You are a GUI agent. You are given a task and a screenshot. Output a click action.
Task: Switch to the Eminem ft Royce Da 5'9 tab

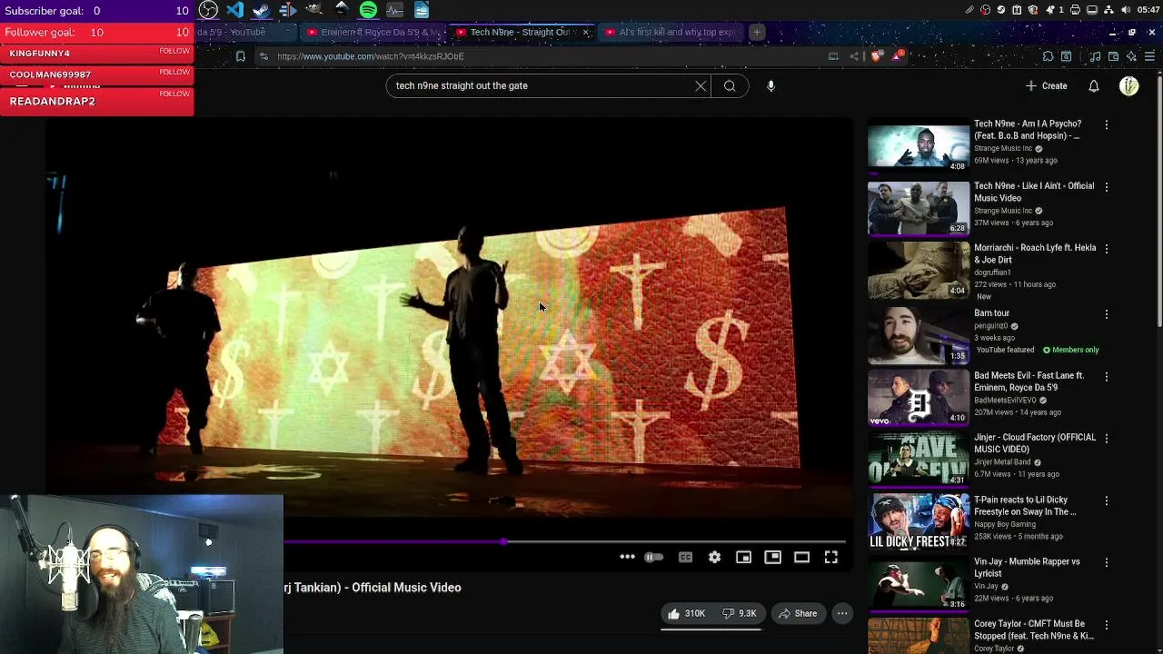pos(373,33)
